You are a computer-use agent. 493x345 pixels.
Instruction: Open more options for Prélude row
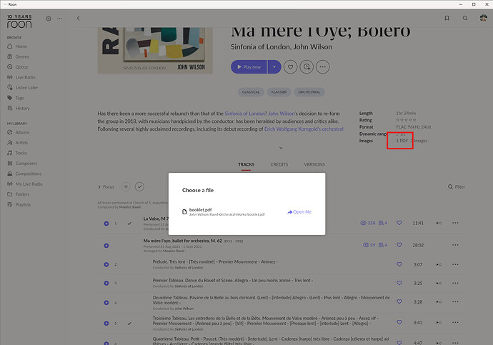[x=455, y=264]
